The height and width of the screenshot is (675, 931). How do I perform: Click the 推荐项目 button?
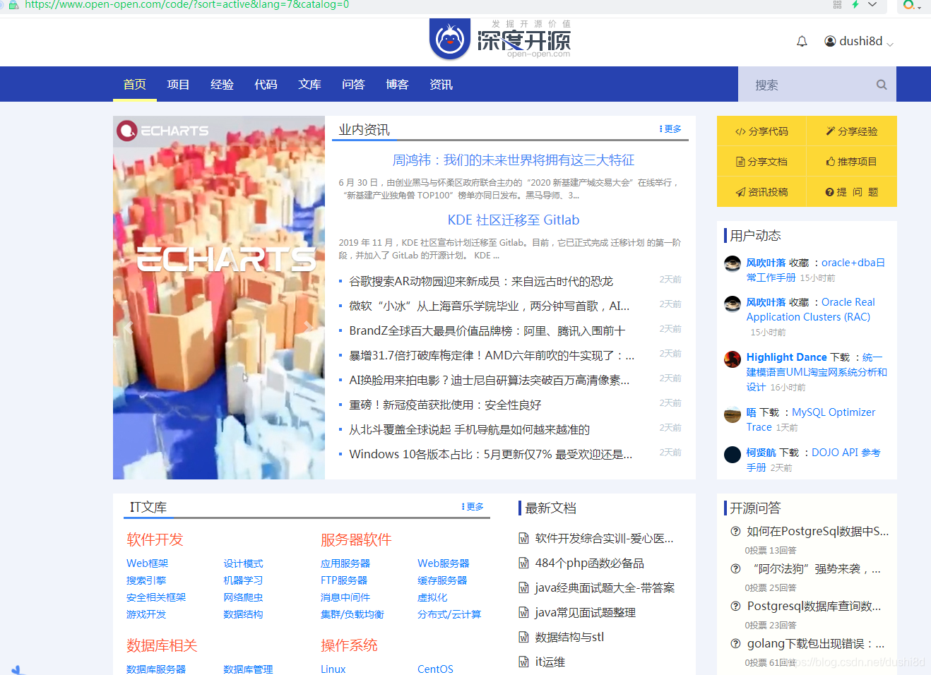pos(852,162)
